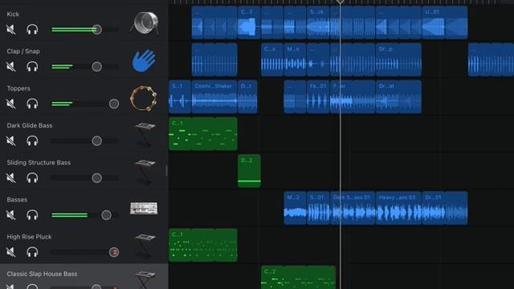
Task: Mute the Clap / Snap track
Action: point(11,67)
